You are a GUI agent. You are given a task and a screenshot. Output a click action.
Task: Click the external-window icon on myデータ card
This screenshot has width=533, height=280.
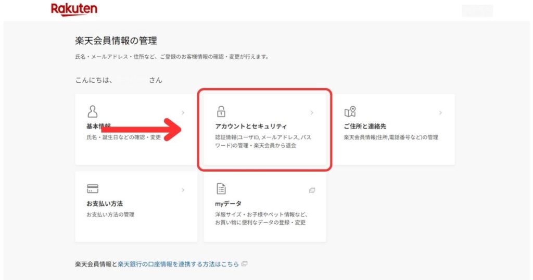(312, 190)
